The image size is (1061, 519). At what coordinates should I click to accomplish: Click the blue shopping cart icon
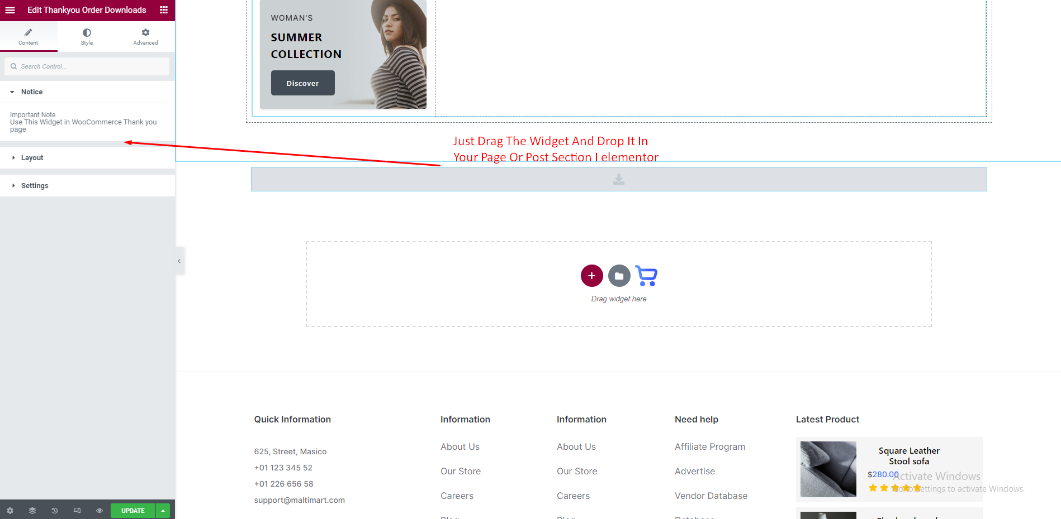click(646, 276)
